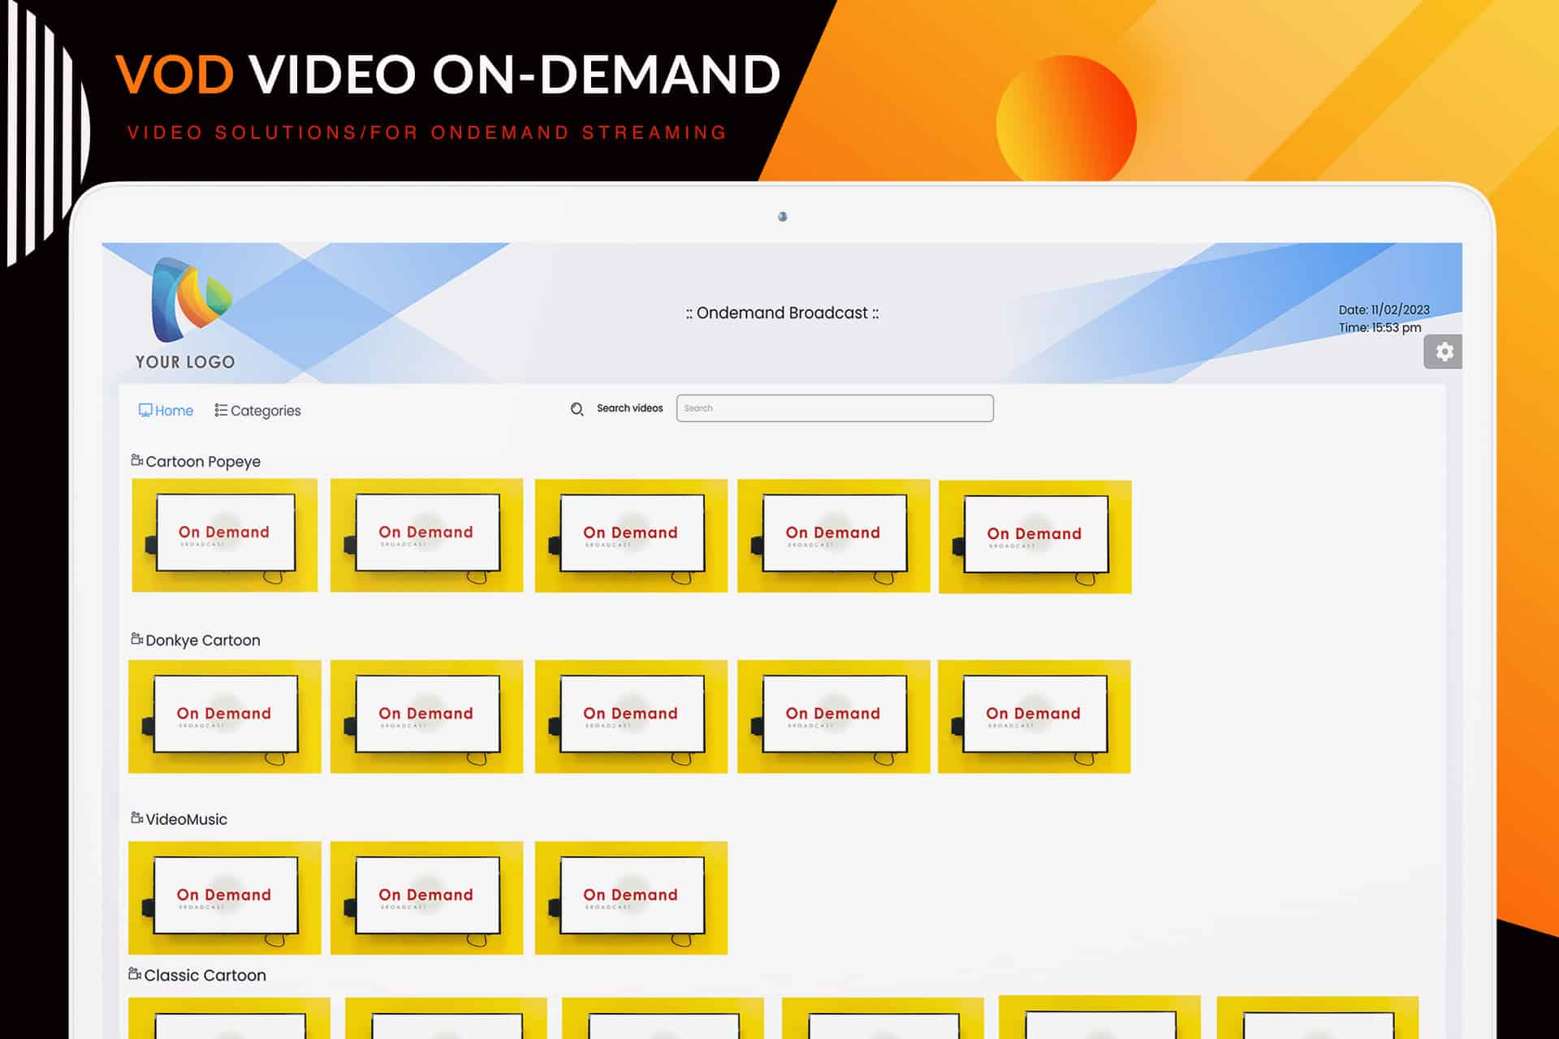Click the Categories list icon
Viewport: 1559px width, 1039px height.
(220, 410)
